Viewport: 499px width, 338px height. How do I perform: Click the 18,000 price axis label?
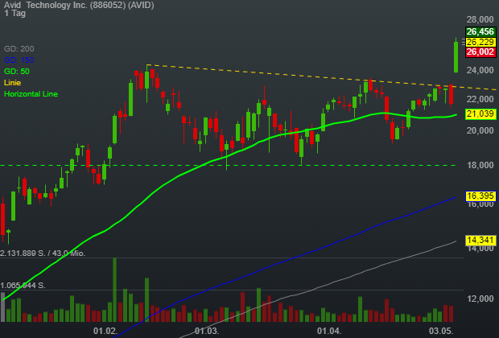[x=480, y=165]
